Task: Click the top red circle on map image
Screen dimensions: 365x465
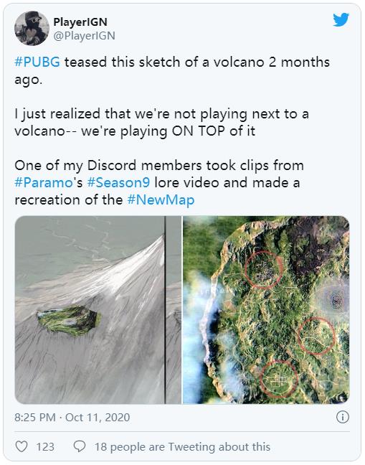Action: click(x=264, y=270)
